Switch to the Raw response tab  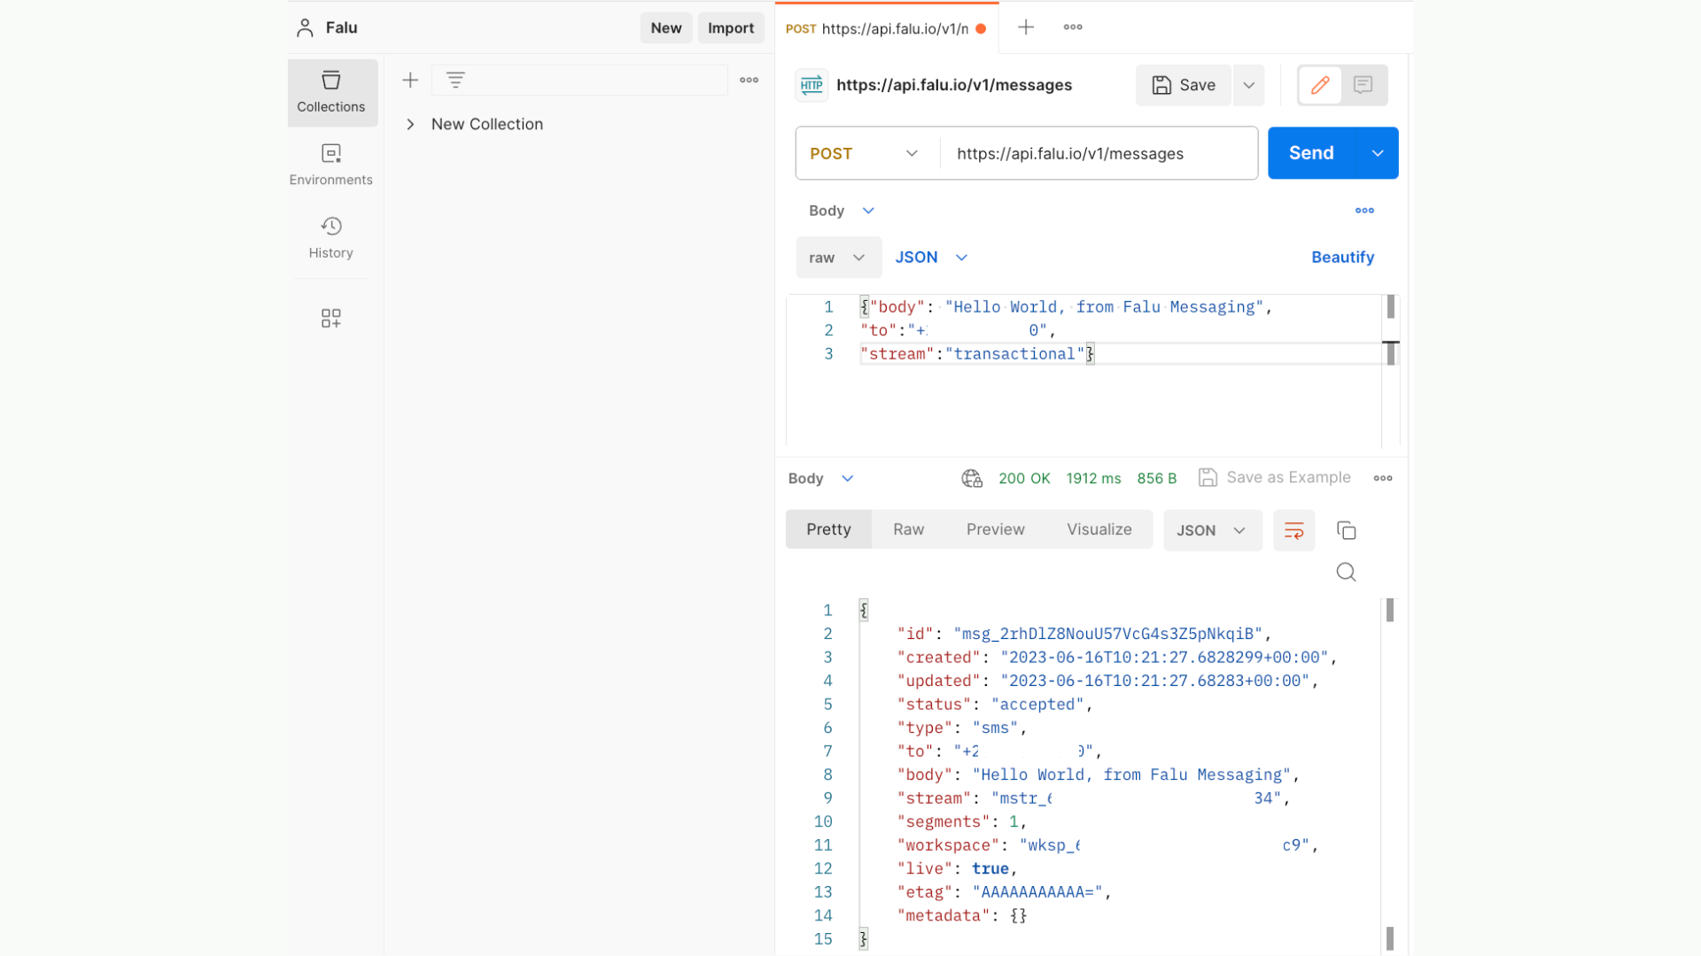[x=908, y=530]
